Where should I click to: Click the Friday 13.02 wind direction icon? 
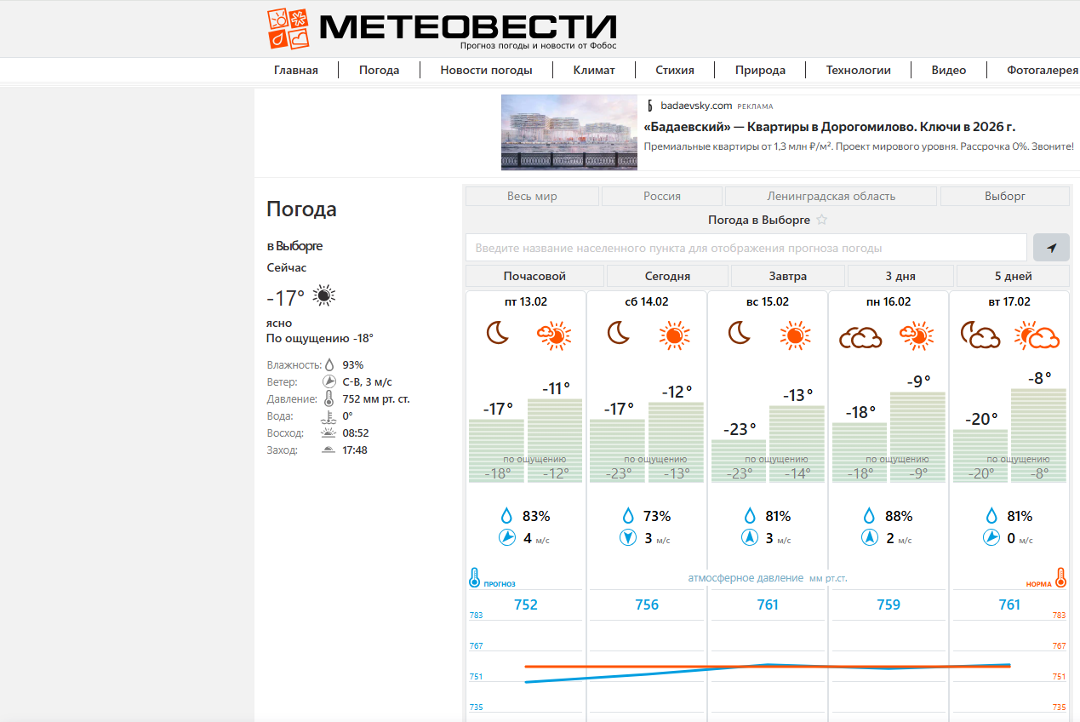pos(506,538)
